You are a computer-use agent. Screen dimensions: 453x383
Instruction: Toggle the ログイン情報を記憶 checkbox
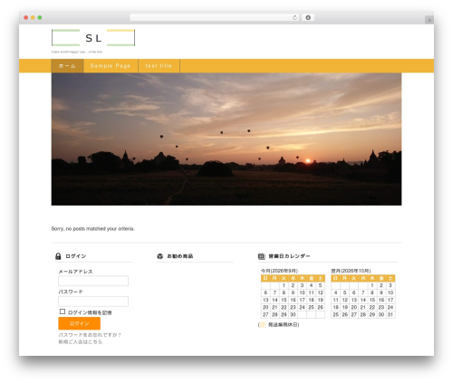click(63, 311)
